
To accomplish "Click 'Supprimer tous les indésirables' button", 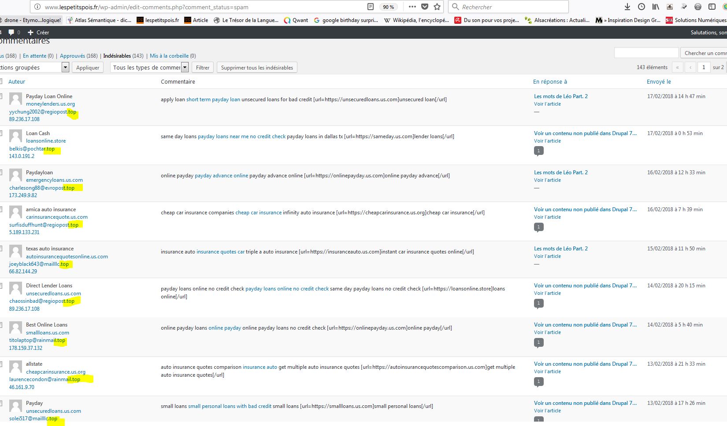I will click(257, 67).
